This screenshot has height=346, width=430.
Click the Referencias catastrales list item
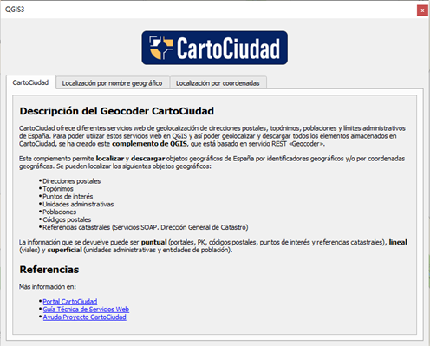point(146,227)
